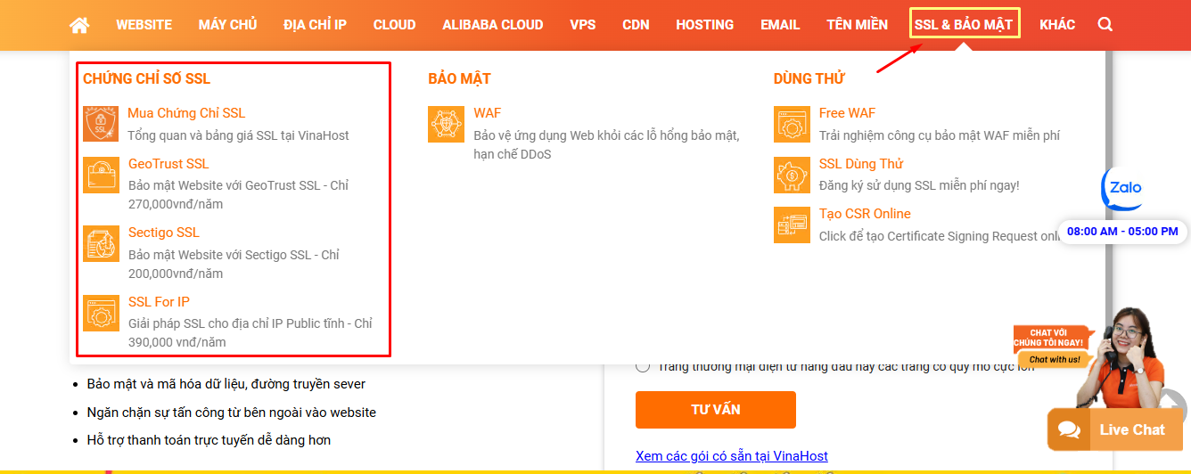
Task: Click the DÙNG THỬ column heading
Action: (809, 78)
